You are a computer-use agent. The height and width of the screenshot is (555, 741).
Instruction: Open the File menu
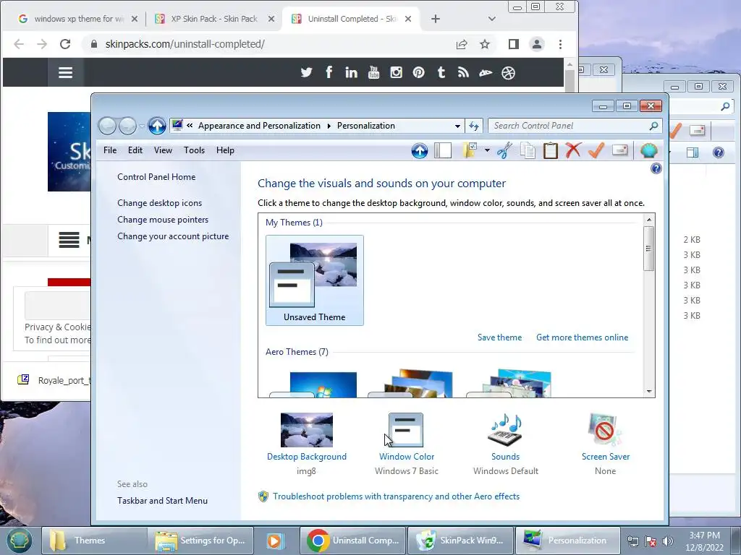coord(110,150)
